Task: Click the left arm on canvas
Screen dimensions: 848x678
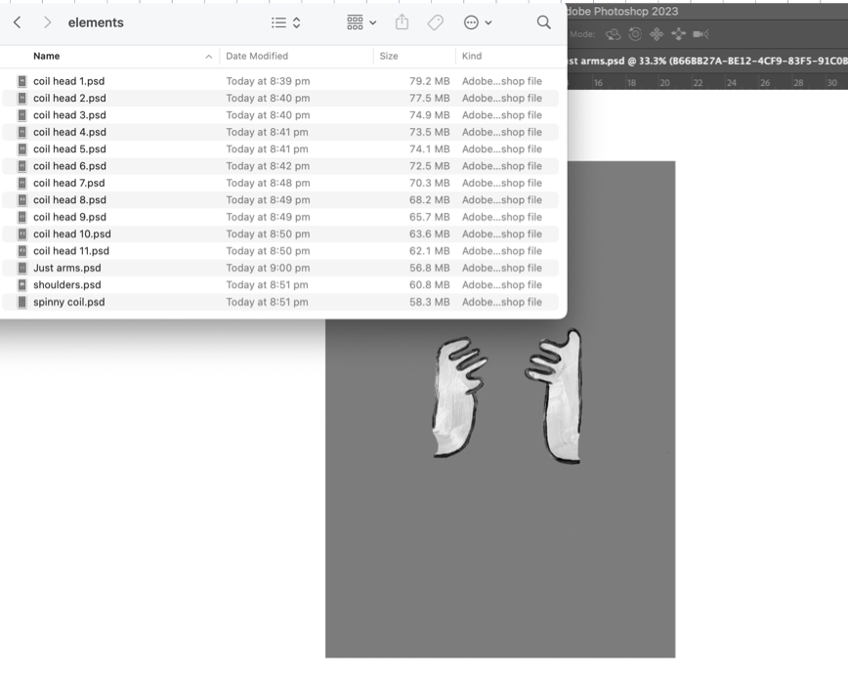Action: click(457, 401)
